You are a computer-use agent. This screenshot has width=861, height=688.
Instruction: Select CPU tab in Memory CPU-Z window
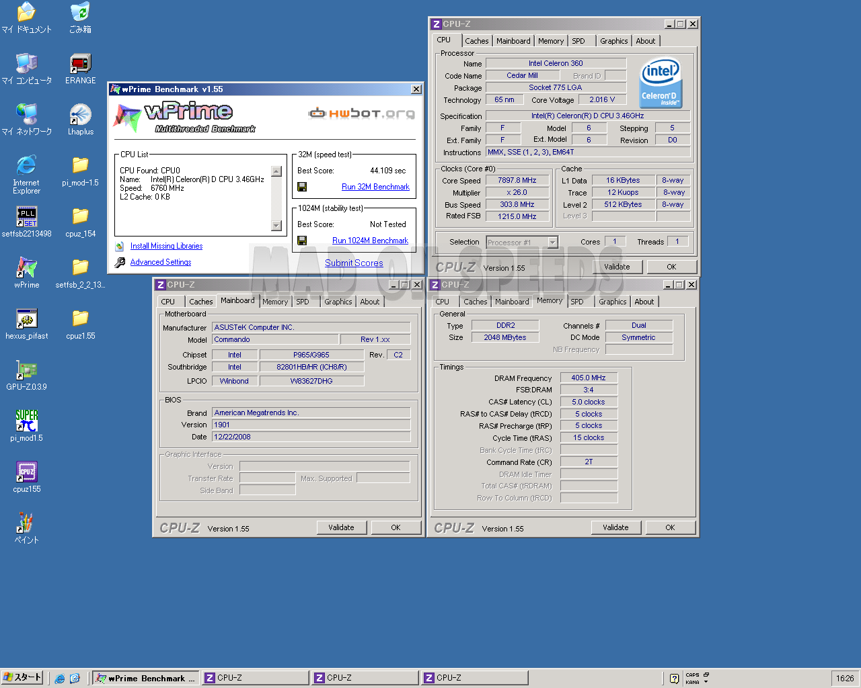[x=442, y=302]
